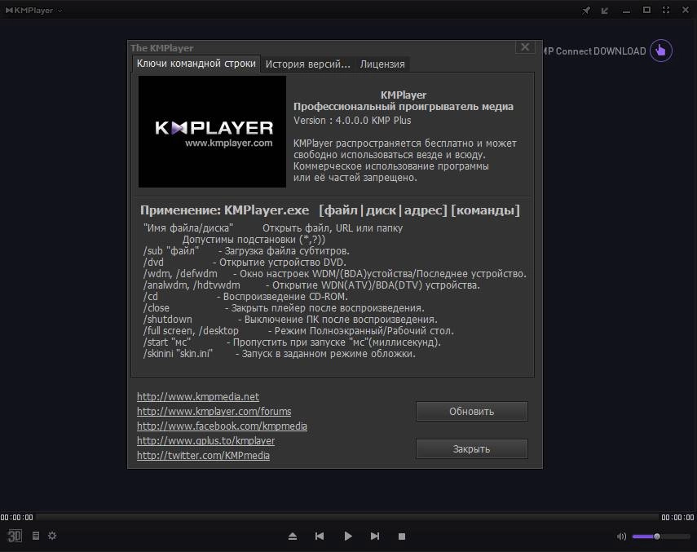Adjust the volume slider
The height and width of the screenshot is (552, 697).
click(661, 537)
